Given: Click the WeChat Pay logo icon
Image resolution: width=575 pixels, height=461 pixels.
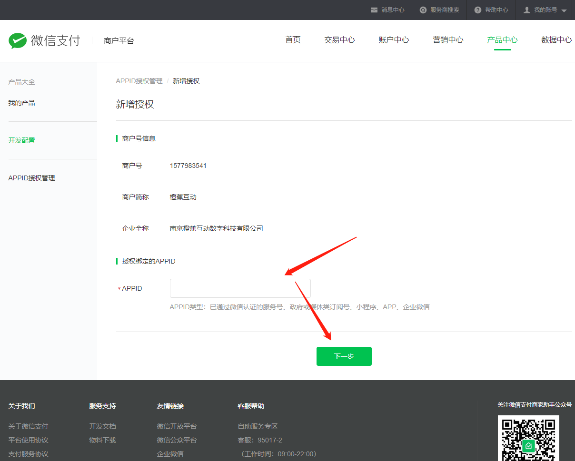Looking at the screenshot, I should click(x=18, y=40).
